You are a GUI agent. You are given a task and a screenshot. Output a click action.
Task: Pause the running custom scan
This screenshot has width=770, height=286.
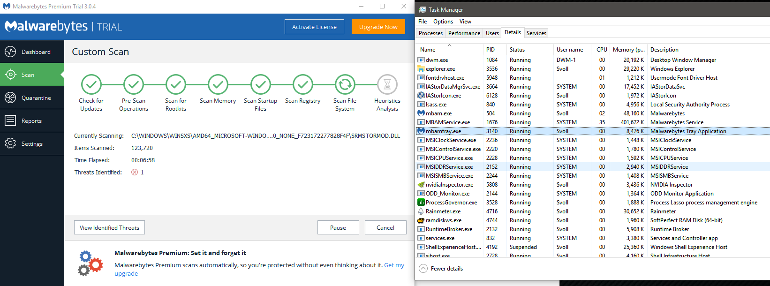(338, 227)
